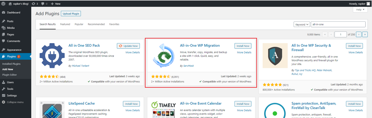Collapse the sidebar menu
Image resolution: width=372 pixels, height=118 pixels.
point(15,102)
